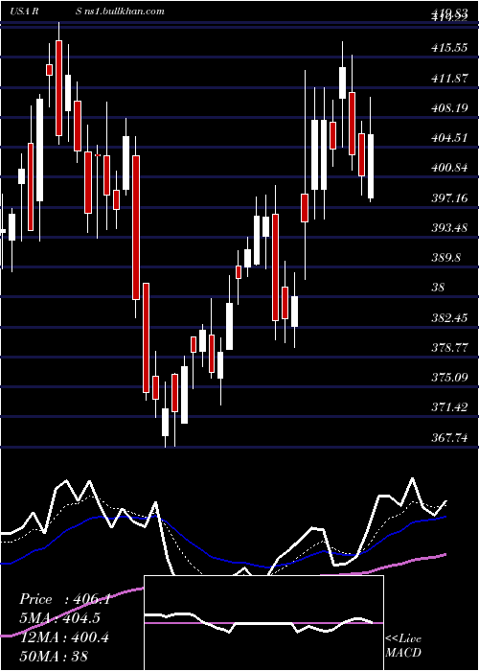
Task: Click the 378.77 price level label
Action: (x=449, y=347)
